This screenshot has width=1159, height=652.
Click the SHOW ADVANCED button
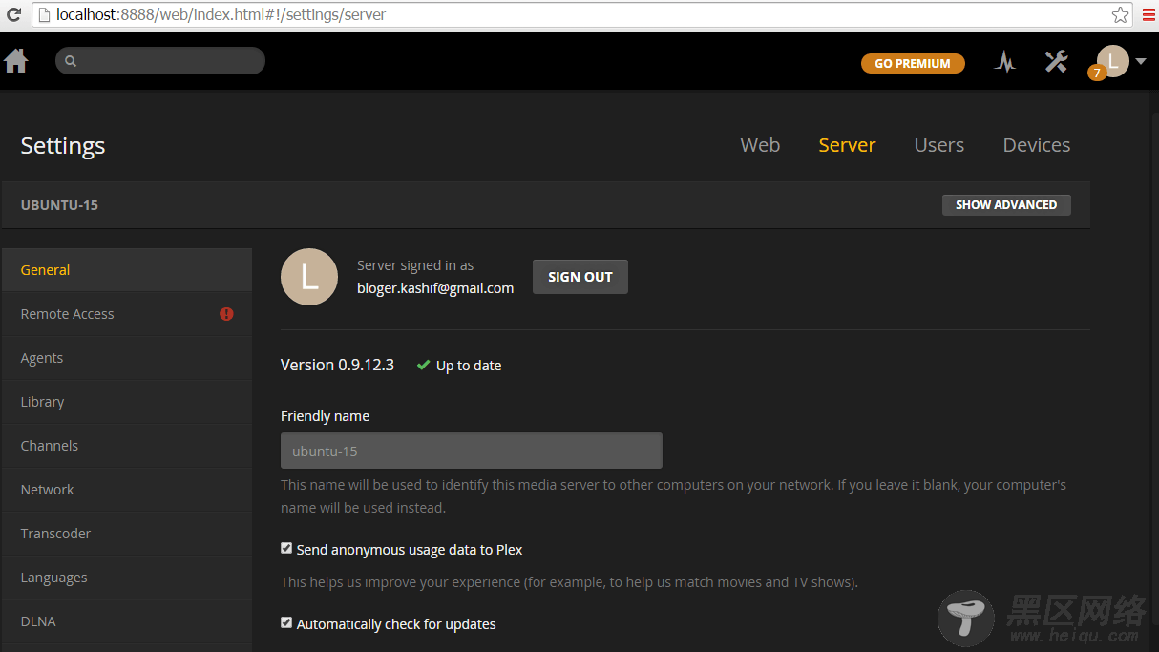pos(1006,204)
